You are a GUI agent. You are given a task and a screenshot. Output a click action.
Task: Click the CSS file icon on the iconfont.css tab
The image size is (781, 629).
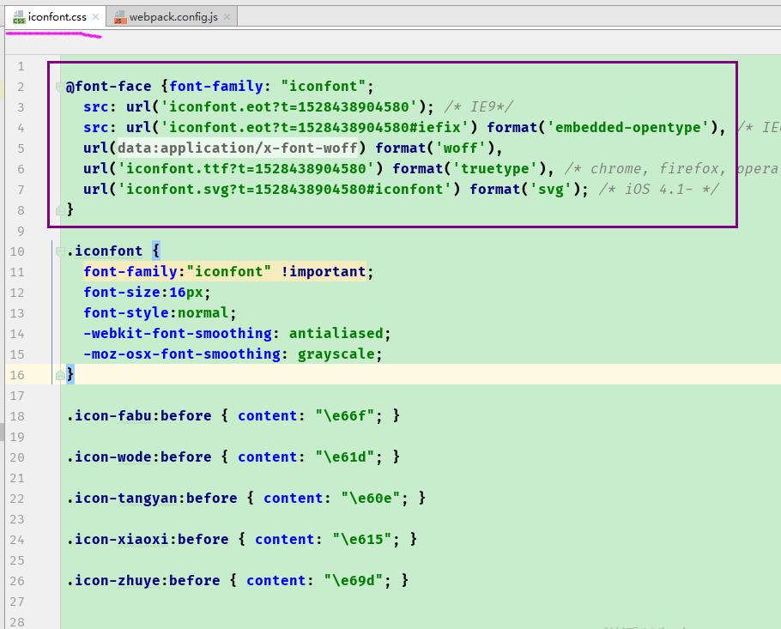click(19, 17)
